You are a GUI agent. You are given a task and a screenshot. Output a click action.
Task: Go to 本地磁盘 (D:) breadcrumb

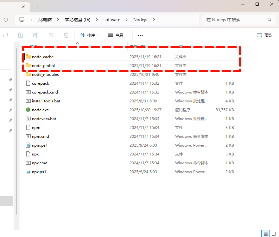click(x=77, y=20)
